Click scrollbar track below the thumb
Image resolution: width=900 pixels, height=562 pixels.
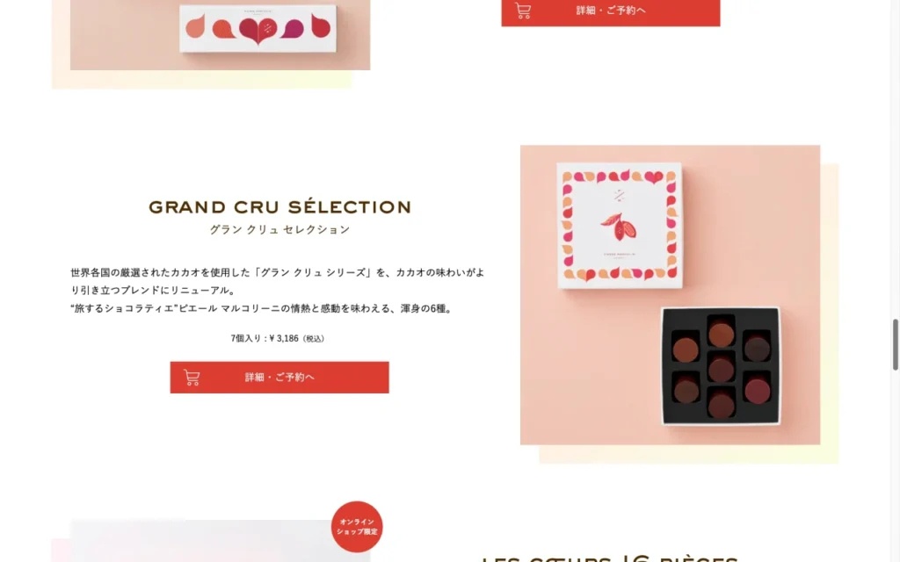pyautogui.click(x=895, y=465)
